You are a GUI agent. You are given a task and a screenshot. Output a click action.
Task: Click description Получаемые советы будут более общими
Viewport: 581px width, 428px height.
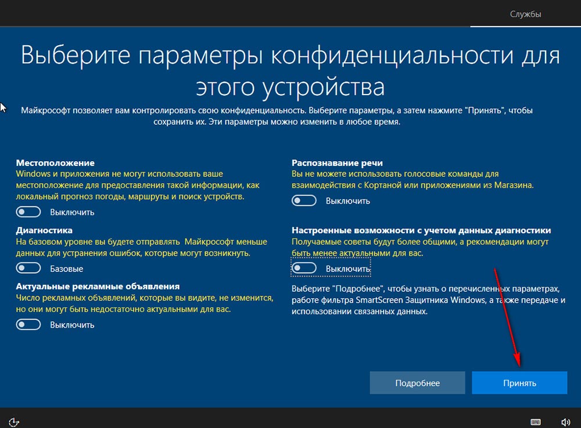tap(420, 247)
